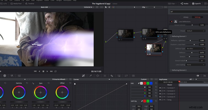The width and height of the screenshot is (208, 110).
Task: Toggle the Clips panel button
Action: [172, 4]
